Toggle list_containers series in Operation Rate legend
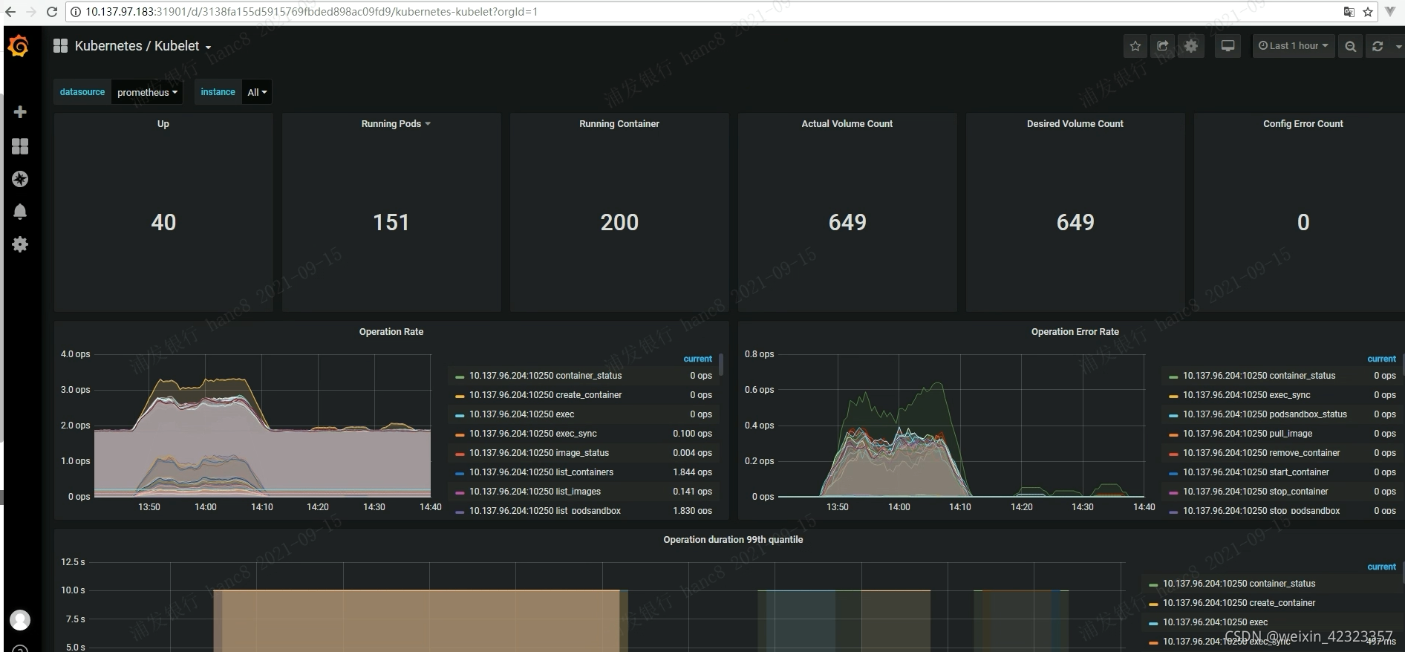1405x652 pixels. [x=541, y=472]
